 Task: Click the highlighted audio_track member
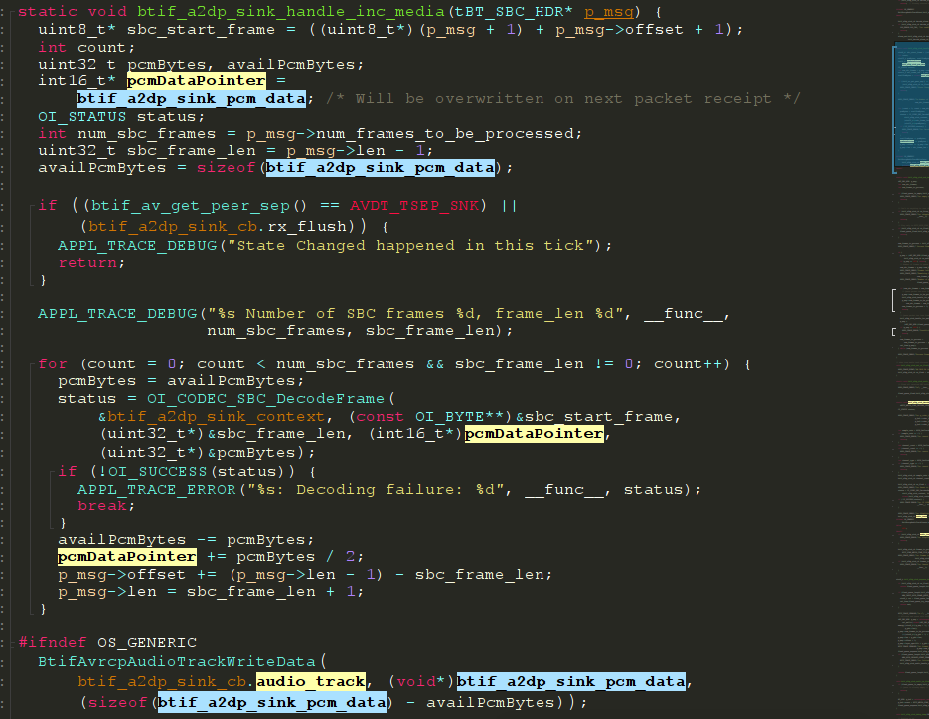pos(310,681)
